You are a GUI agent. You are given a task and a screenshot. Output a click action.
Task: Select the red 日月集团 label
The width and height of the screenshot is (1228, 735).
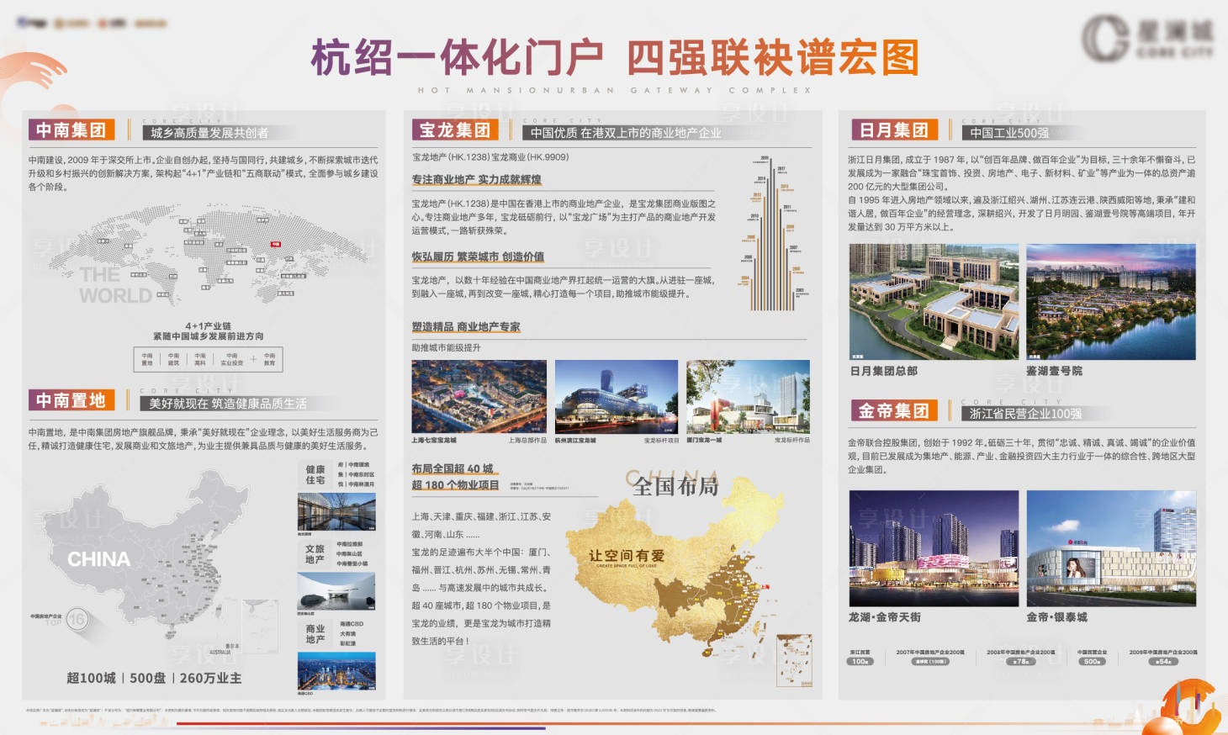pos(893,130)
